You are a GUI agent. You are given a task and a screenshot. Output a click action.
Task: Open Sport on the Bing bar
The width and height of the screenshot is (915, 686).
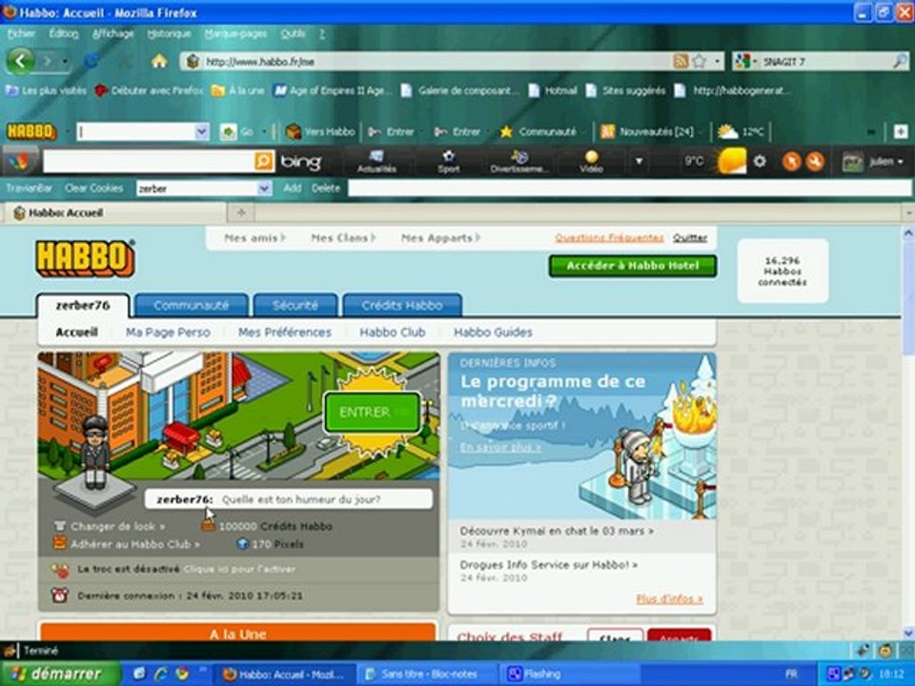click(449, 162)
